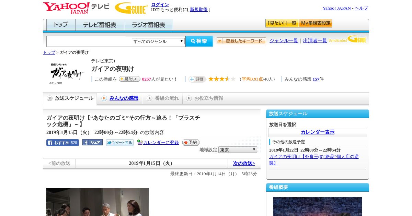
Task: Click the 見たい! add button
Action: [129, 79]
